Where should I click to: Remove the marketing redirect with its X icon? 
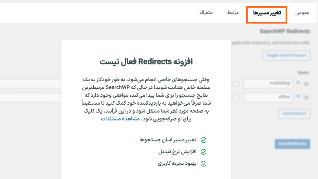pyautogui.click(x=298, y=82)
